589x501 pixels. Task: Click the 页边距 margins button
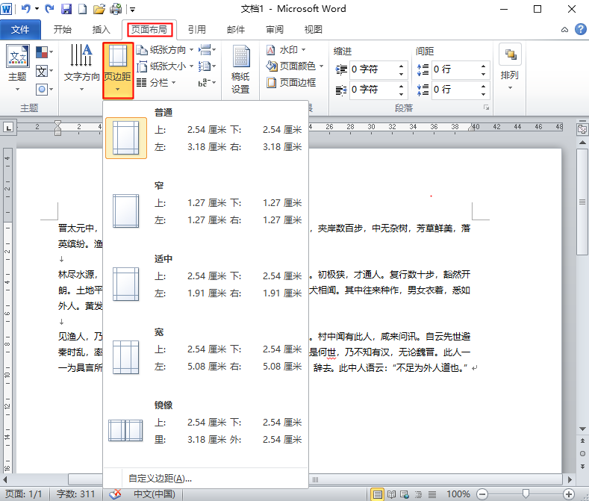[118, 70]
